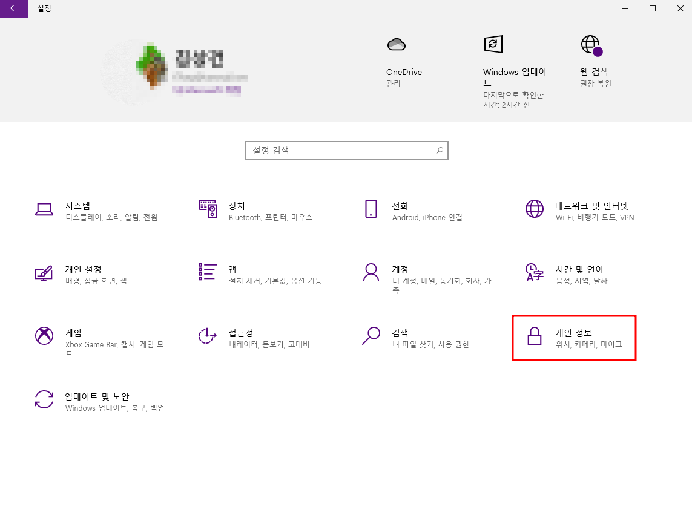Click 관리 under OneDrive
The width and height of the screenshot is (692, 524).
point(393,84)
